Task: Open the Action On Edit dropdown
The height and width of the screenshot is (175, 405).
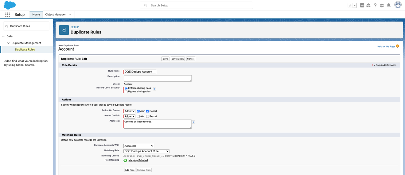Action: pyautogui.click(x=129, y=116)
